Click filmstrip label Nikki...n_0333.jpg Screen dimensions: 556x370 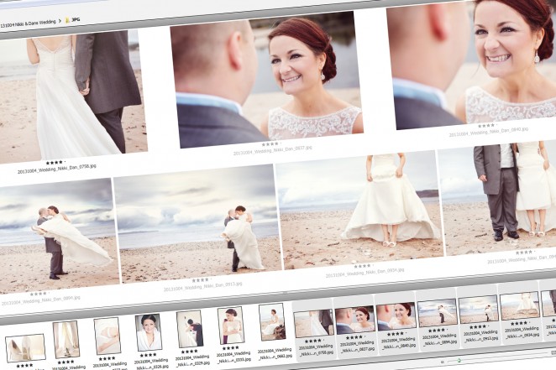click(x=233, y=360)
